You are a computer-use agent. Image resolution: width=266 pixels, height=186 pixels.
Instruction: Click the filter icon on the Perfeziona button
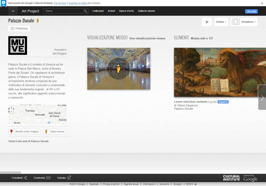click(x=12, y=28)
